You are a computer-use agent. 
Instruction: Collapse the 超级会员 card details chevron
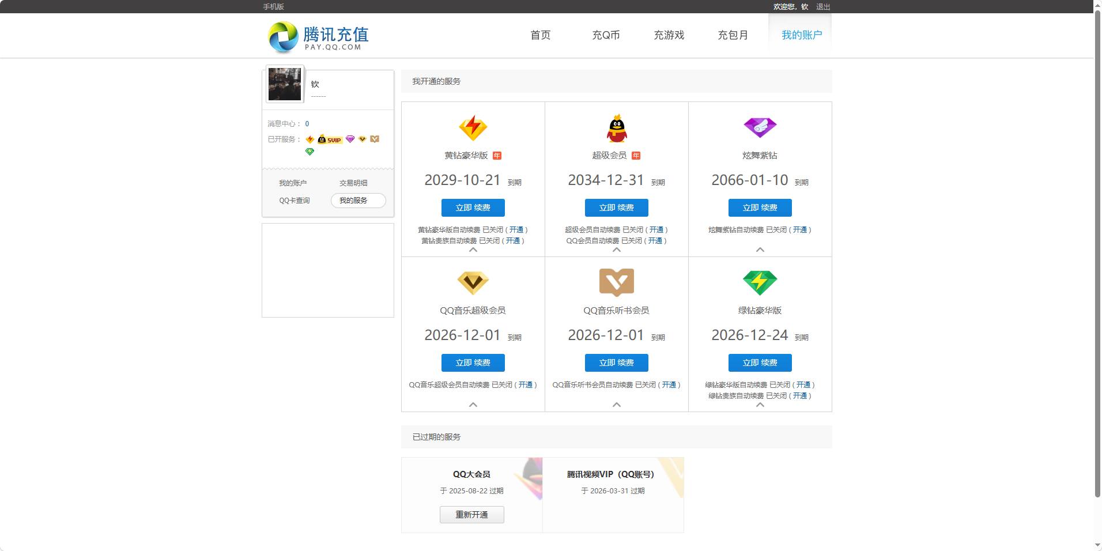click(x=616, y=250)
